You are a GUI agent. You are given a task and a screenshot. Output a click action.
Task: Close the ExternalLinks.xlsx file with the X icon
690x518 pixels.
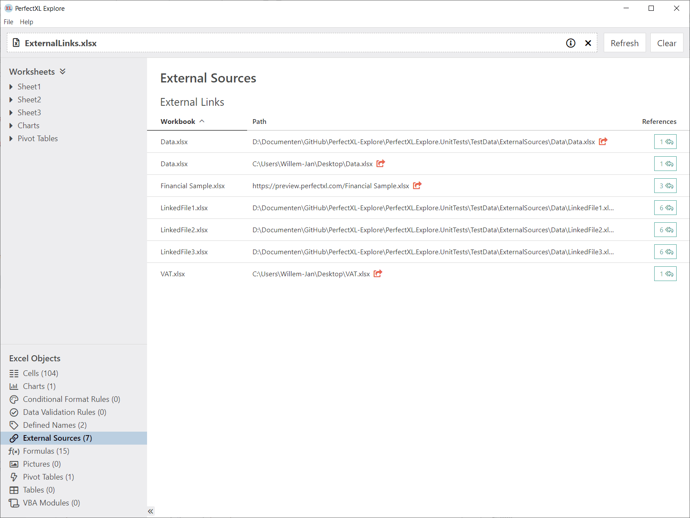588,43
